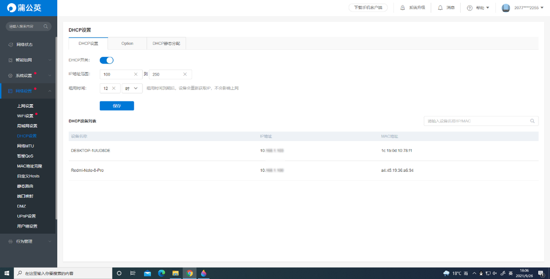Click the router avatar icon

point(506,8)
